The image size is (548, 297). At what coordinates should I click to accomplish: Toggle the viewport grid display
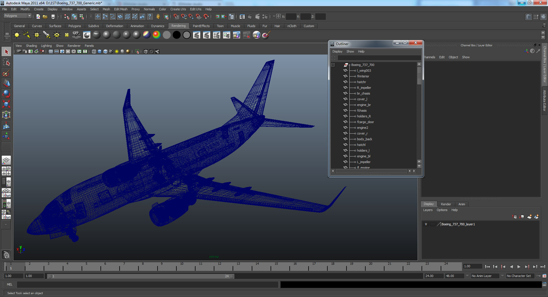click(x=51, y=51)
